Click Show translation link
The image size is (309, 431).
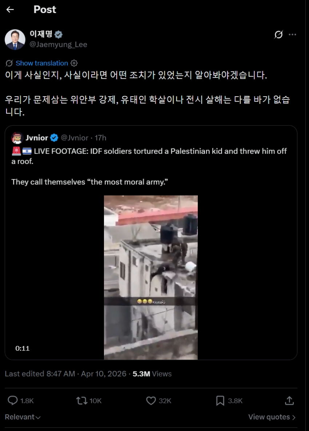click(x=42, y=63)
